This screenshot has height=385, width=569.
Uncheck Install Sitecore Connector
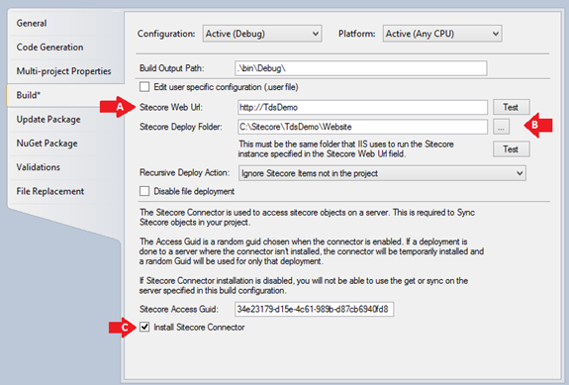point(144,327)
